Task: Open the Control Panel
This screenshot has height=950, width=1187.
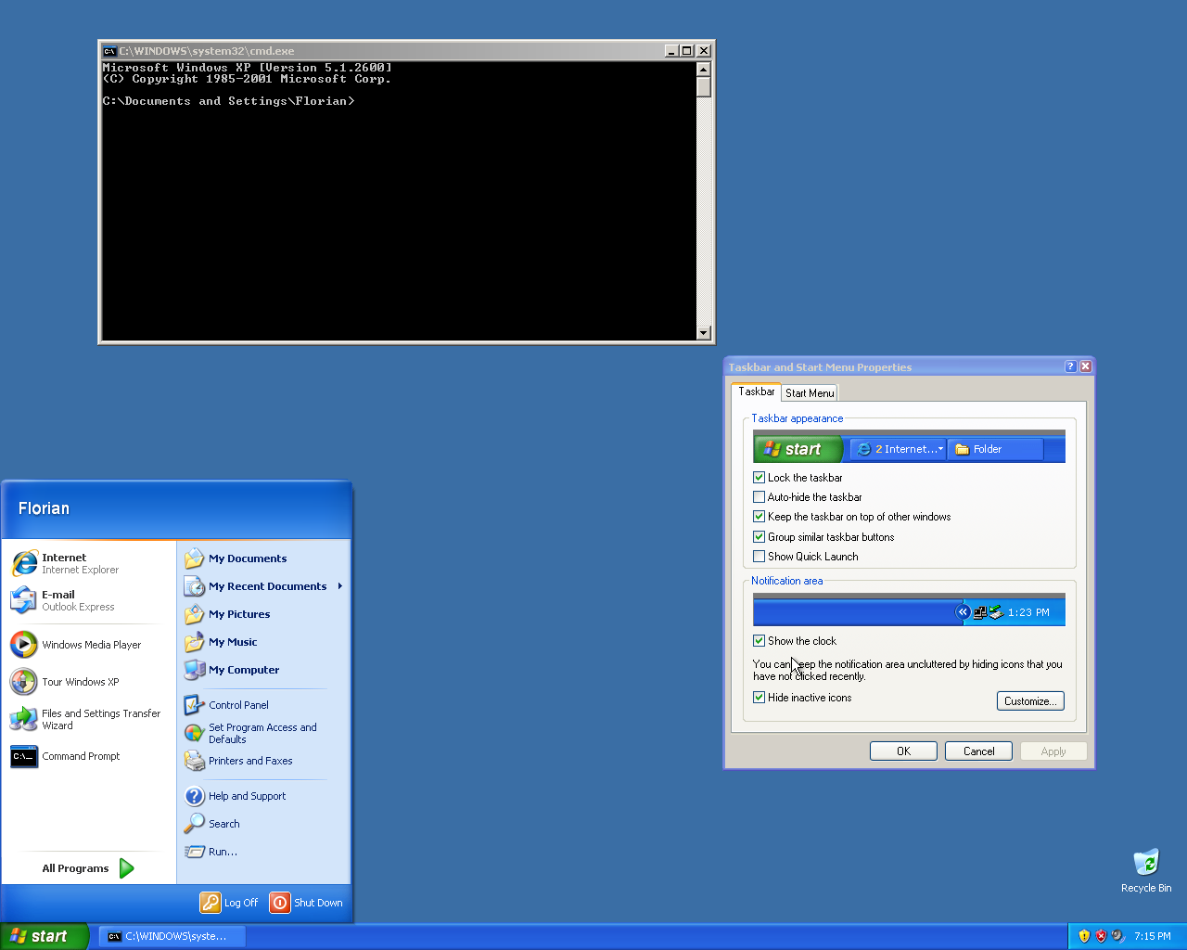Action: 237,705
